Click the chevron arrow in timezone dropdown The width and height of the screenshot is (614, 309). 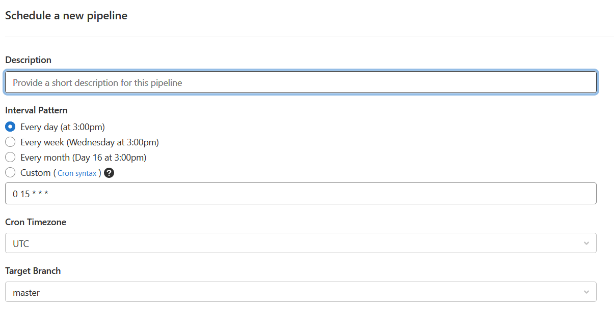(x=586, y=243)
